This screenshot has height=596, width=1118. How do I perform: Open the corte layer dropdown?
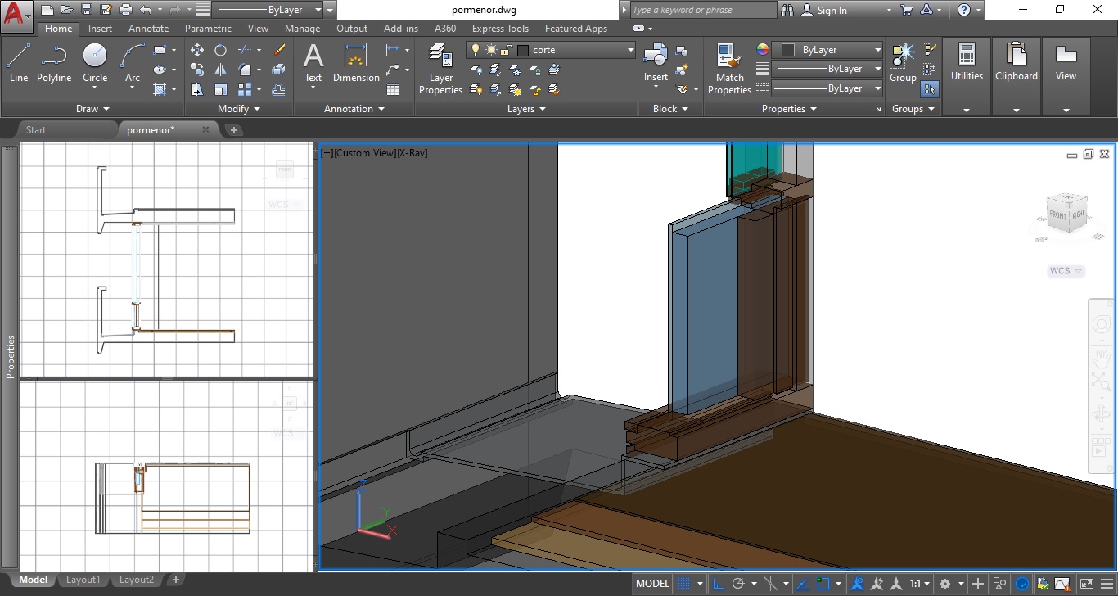(630, 50)
